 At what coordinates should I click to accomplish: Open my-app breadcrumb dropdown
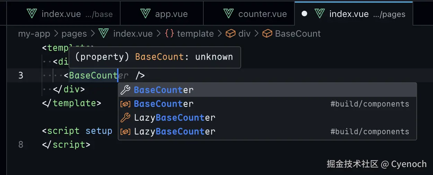34,34
